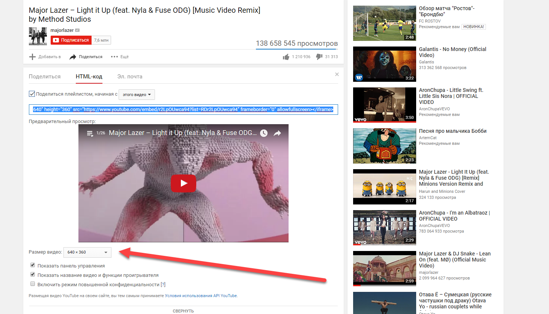The image size is (549, 314).
Task: Play the embedded preview video
Action: (x=184, y=183)
